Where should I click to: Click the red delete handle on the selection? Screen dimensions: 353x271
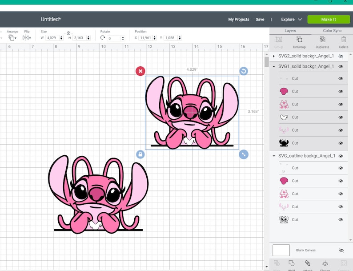[140, 71]
